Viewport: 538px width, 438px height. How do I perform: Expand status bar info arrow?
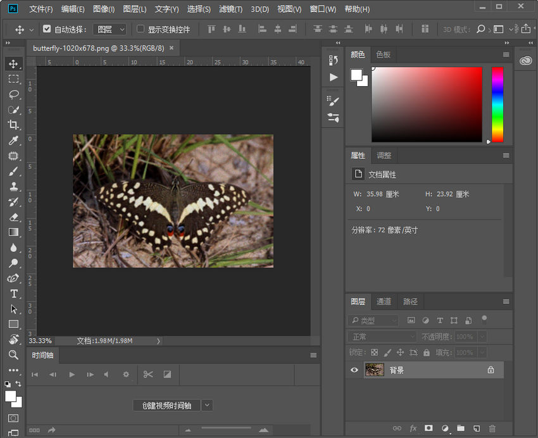click(x=158, y=341)
